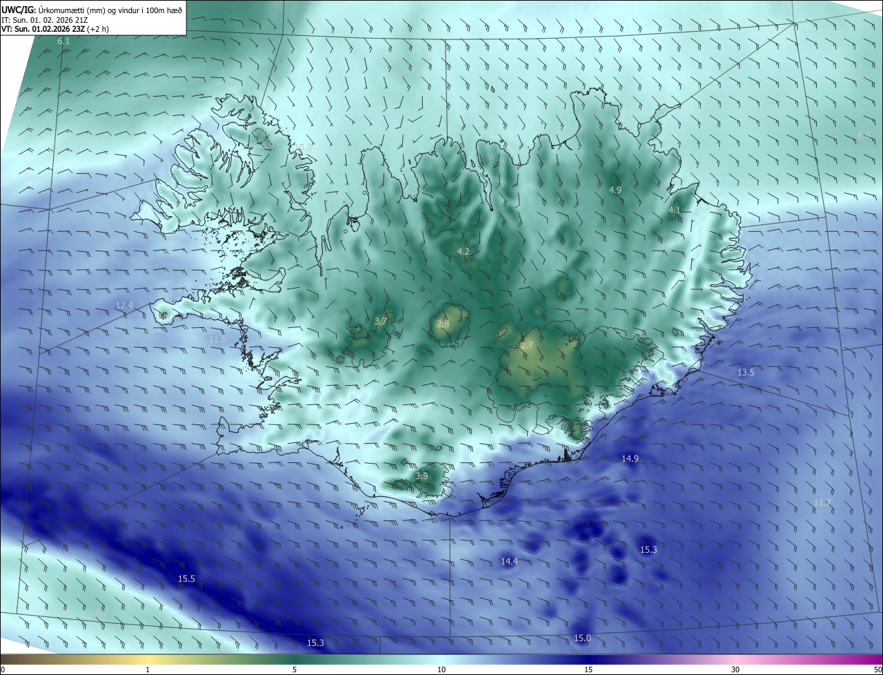Click the '11.7' value label

coord(822,502)
